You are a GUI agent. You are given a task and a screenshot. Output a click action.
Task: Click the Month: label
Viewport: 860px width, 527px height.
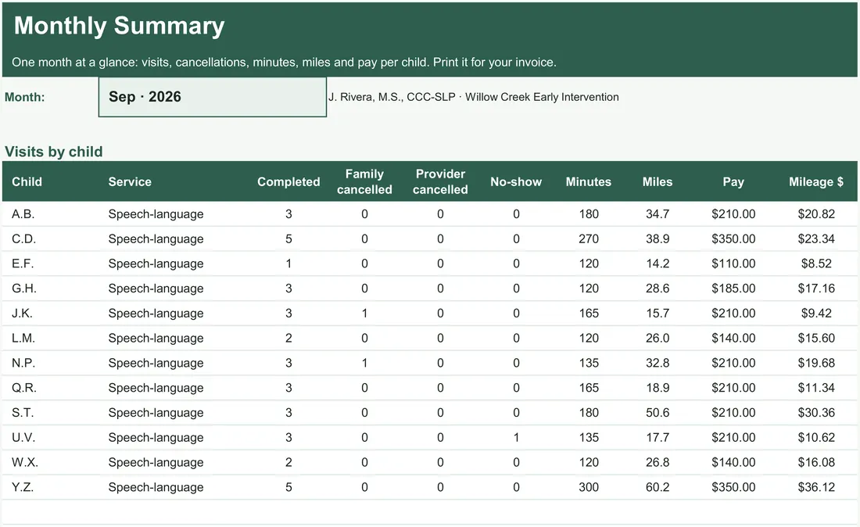click(x=25, y=97)
